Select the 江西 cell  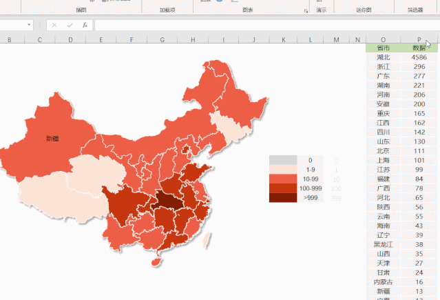pos(384,123)
